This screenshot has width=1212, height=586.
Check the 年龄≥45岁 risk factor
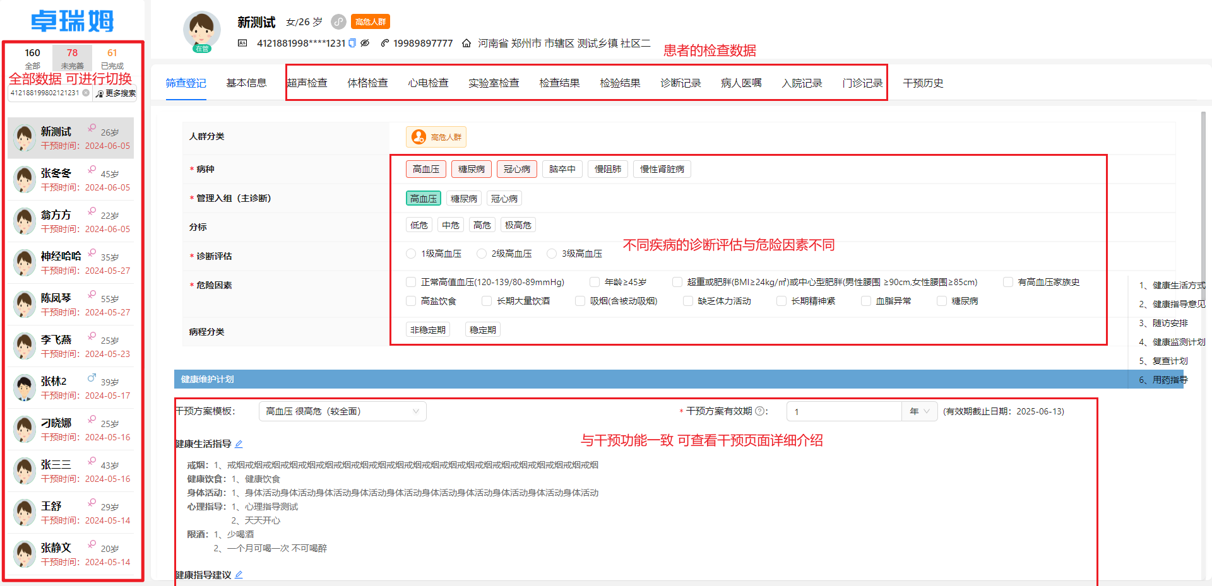click(x=595, y=283)
